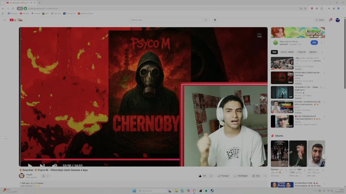
Task: Select the Tout filter chip
Action: (274, 52)
